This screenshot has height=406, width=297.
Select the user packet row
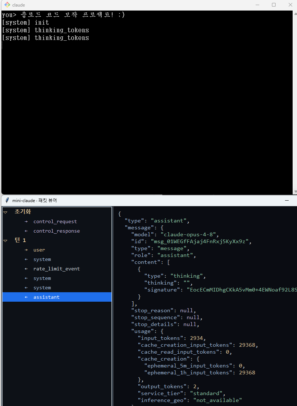(x=57, y=250)
